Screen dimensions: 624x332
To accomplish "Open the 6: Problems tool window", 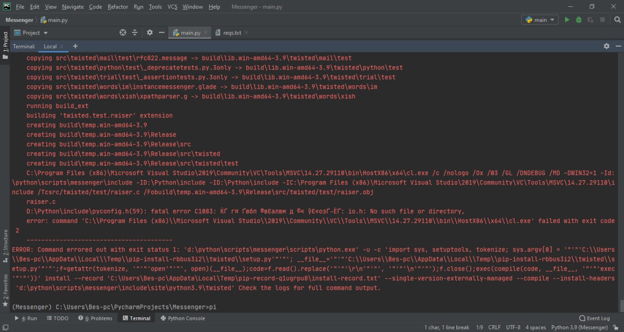I will click(95, 318).
